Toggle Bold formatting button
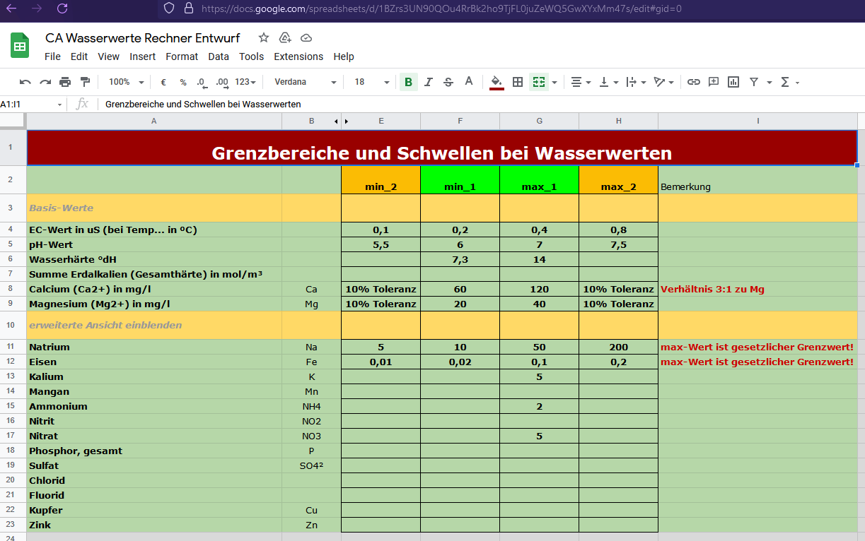The image size is (865, 541). tap(408, 82)
